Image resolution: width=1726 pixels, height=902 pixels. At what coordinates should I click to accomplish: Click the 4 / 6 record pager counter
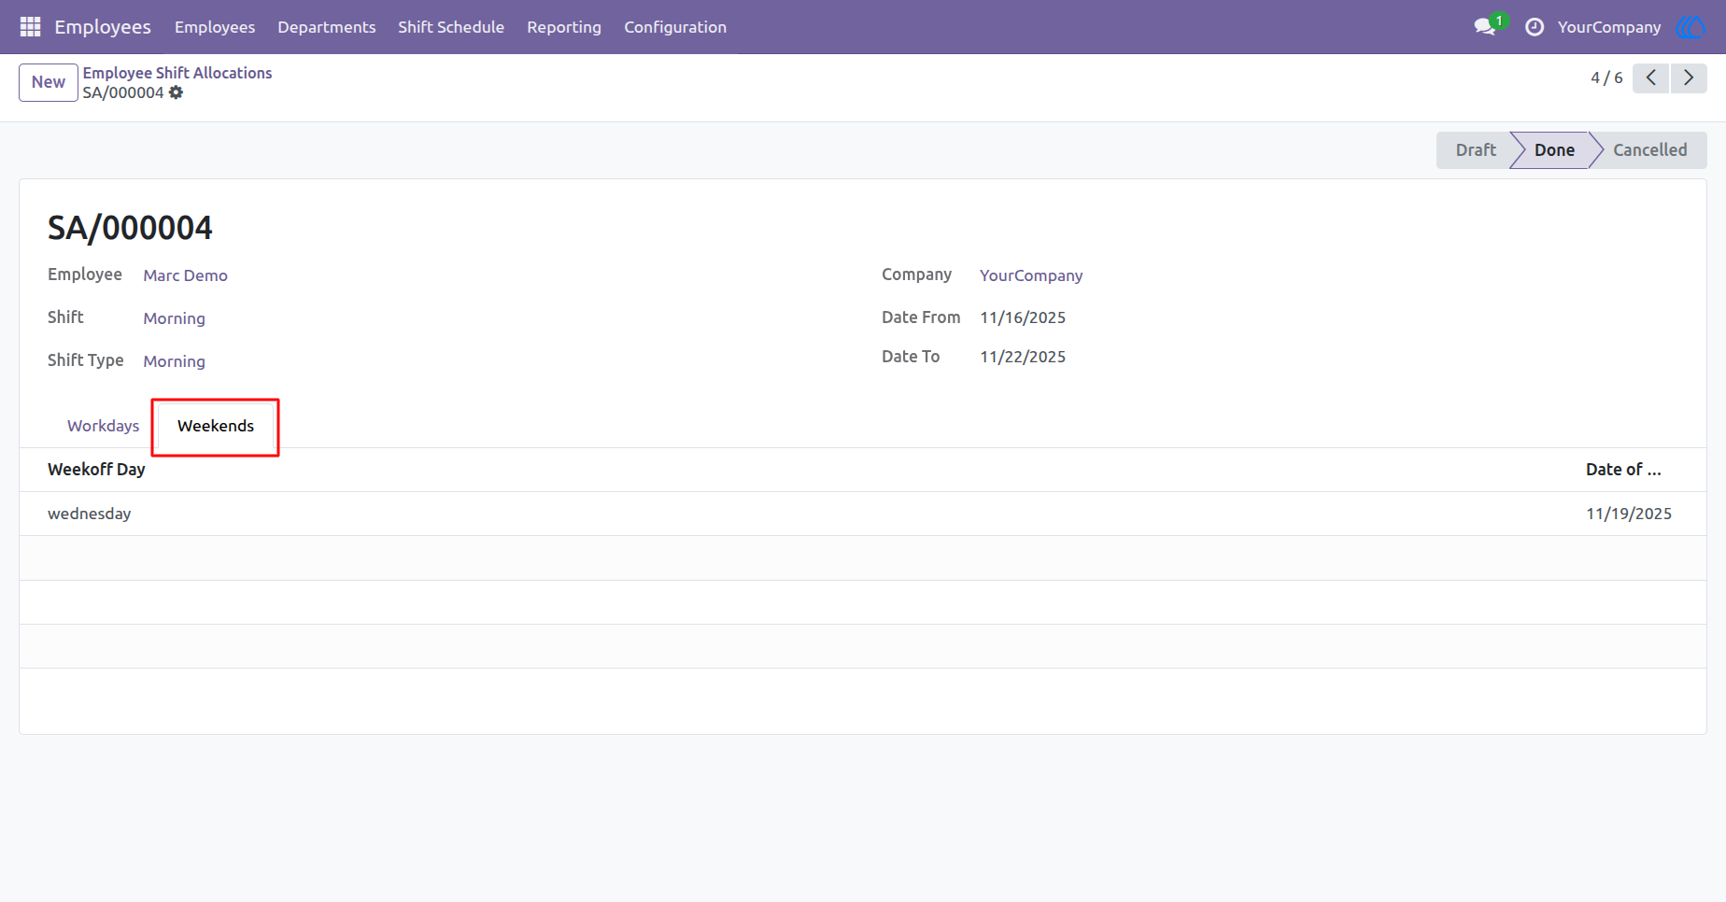(1606, 78)
